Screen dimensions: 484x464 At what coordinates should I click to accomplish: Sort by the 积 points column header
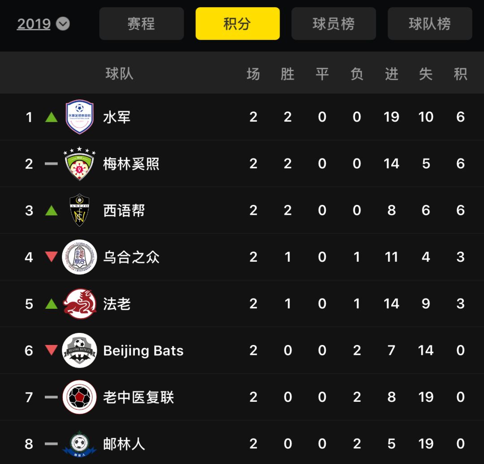pyautogui.click(x=460, y=74)
